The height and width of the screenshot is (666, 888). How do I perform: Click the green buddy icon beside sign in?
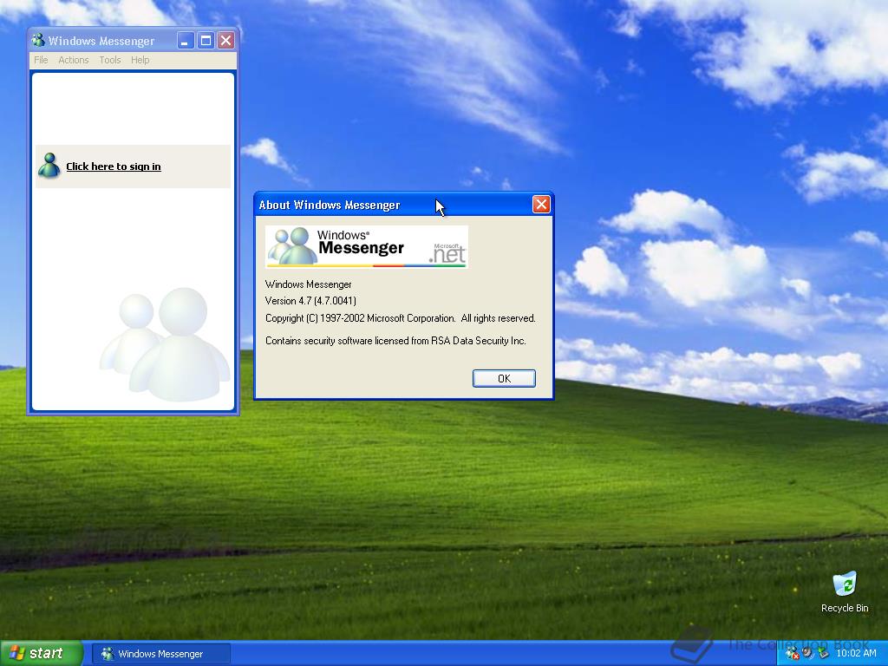(49, 166)
